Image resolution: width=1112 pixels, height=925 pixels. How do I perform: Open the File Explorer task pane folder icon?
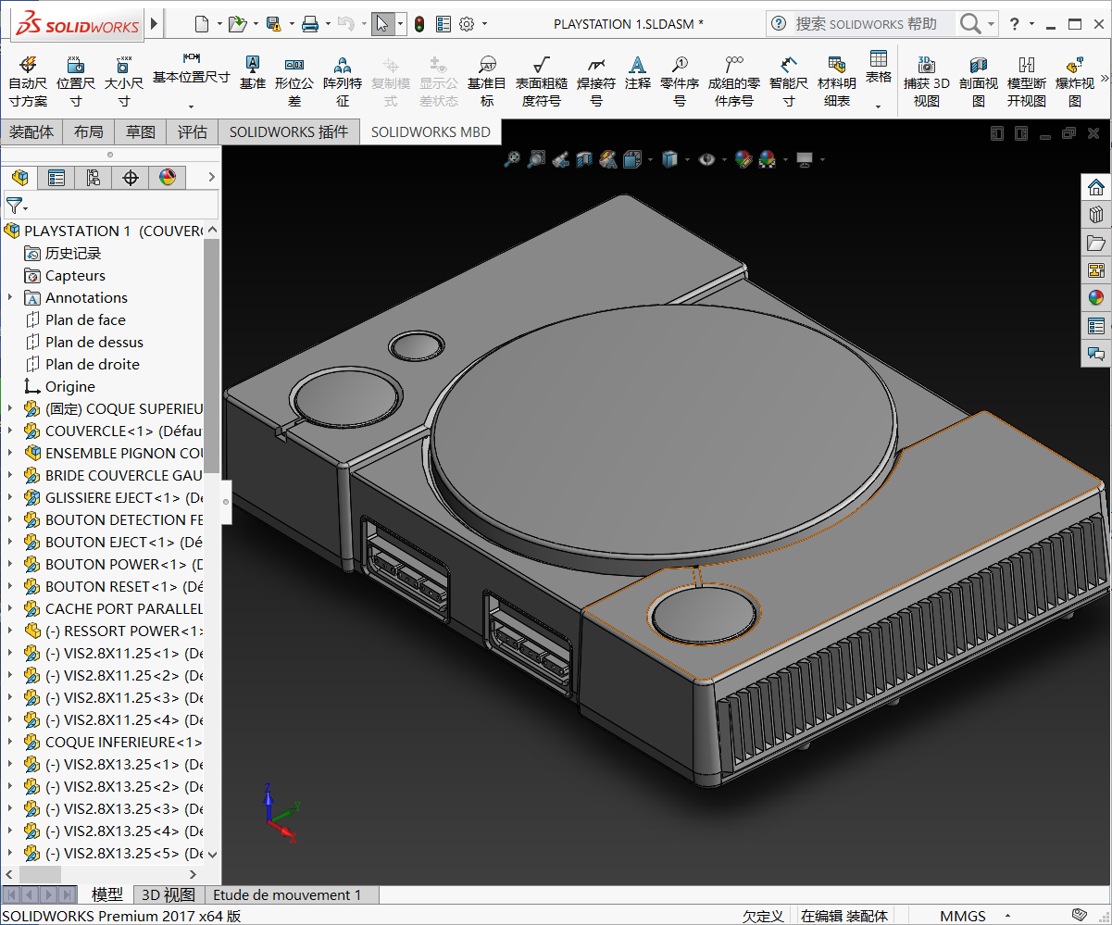point(1096,243)
